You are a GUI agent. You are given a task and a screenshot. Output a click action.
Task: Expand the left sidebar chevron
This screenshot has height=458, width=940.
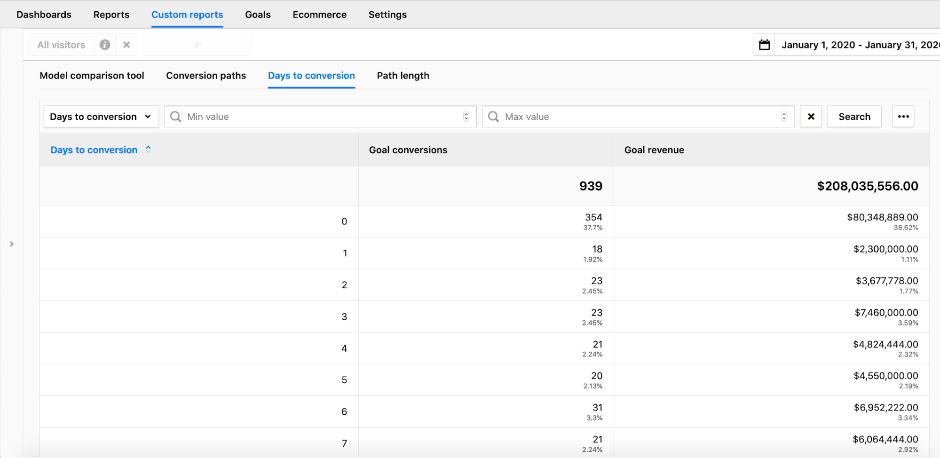pos(12,244)
